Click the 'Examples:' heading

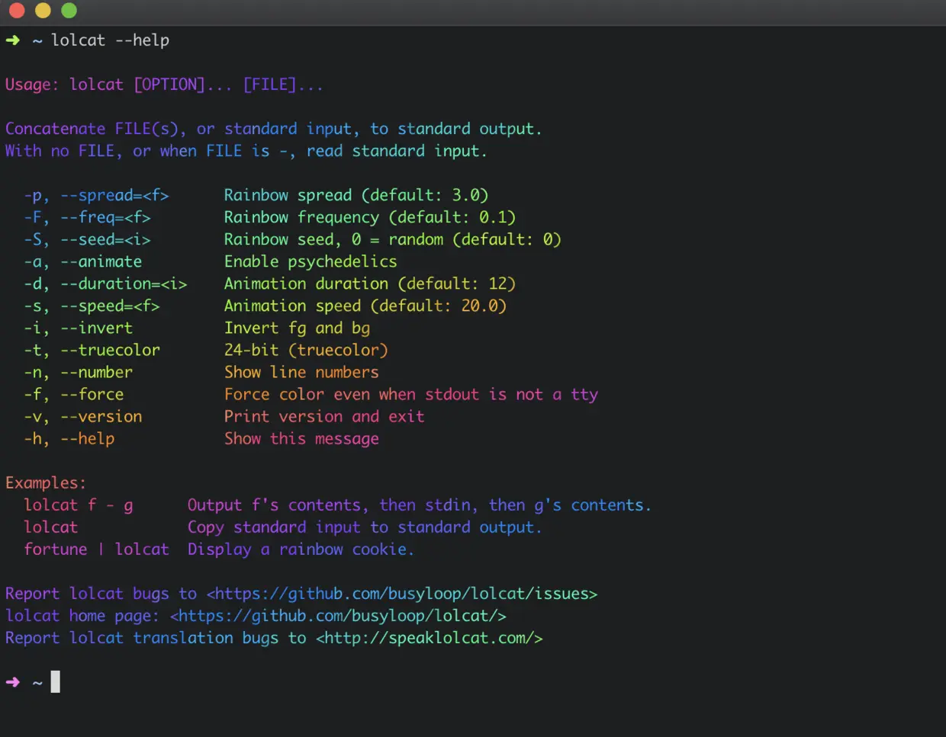click(46, 482)
